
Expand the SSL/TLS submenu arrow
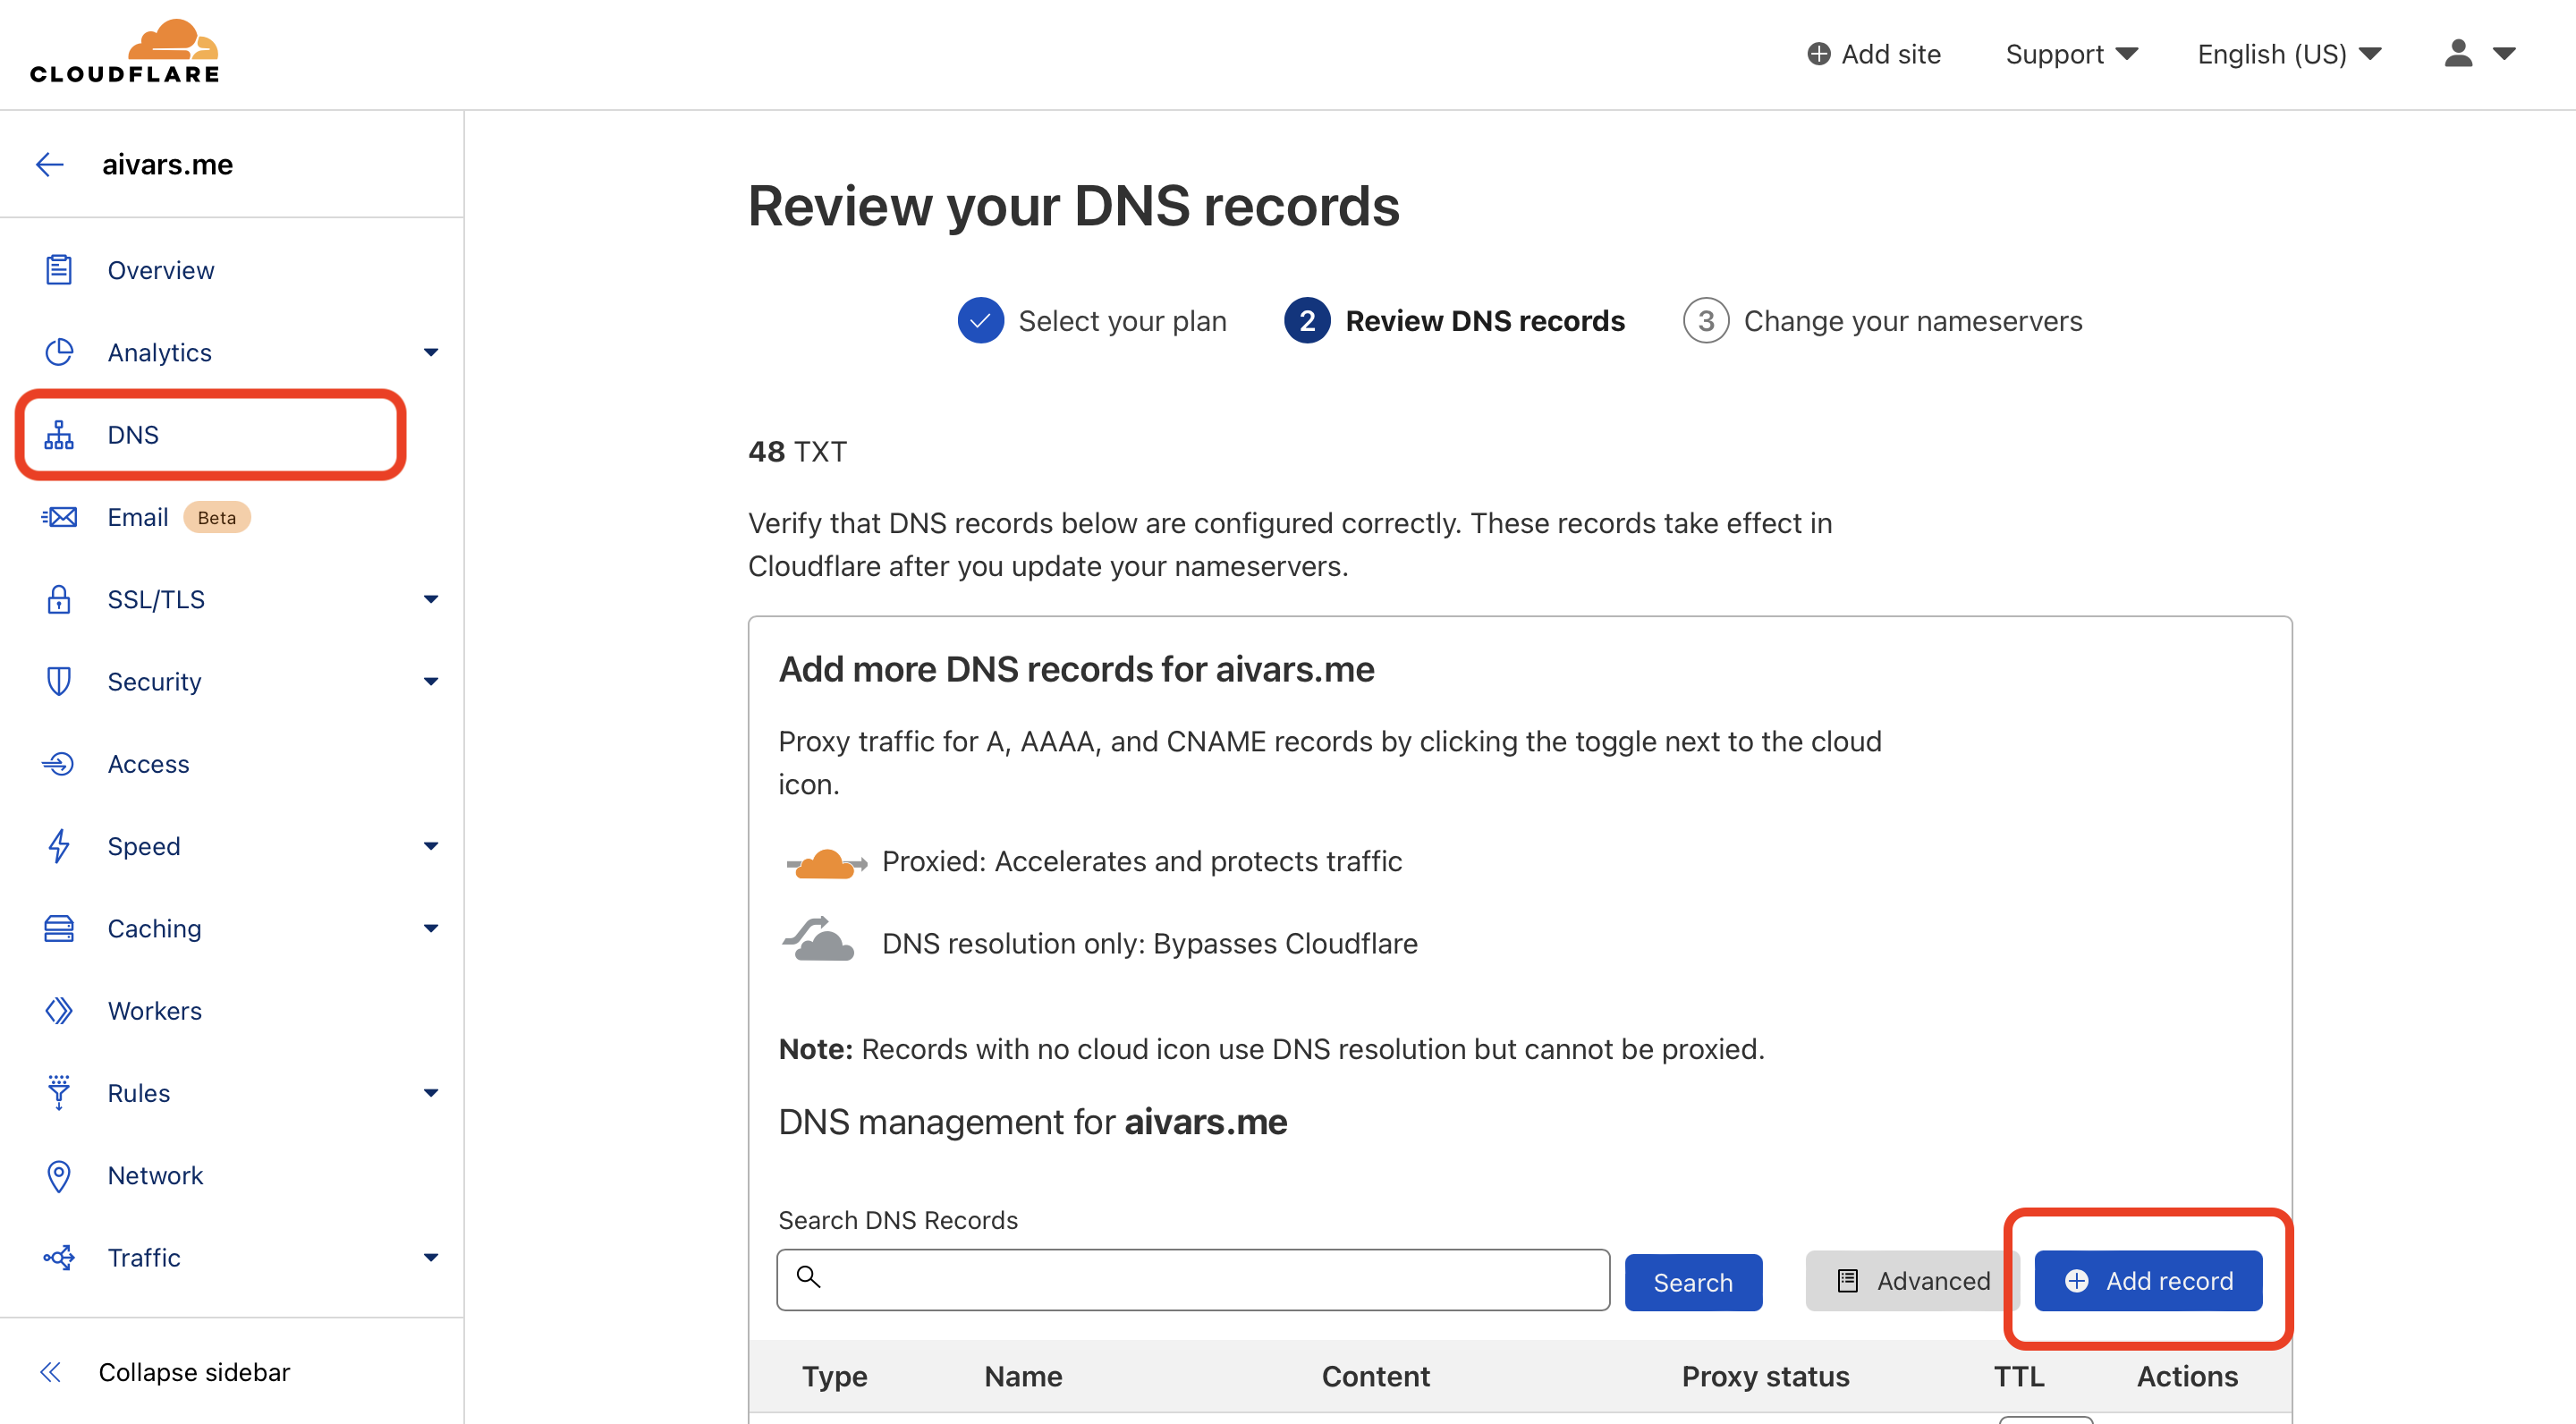click(431, 599)
